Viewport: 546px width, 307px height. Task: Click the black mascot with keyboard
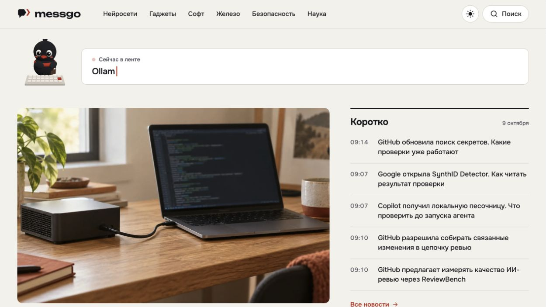pos(45,62)
